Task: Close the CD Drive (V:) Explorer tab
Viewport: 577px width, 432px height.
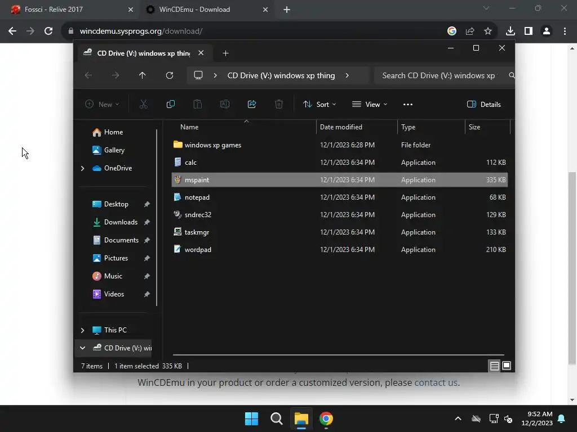Action: click(x=201, y=53)
